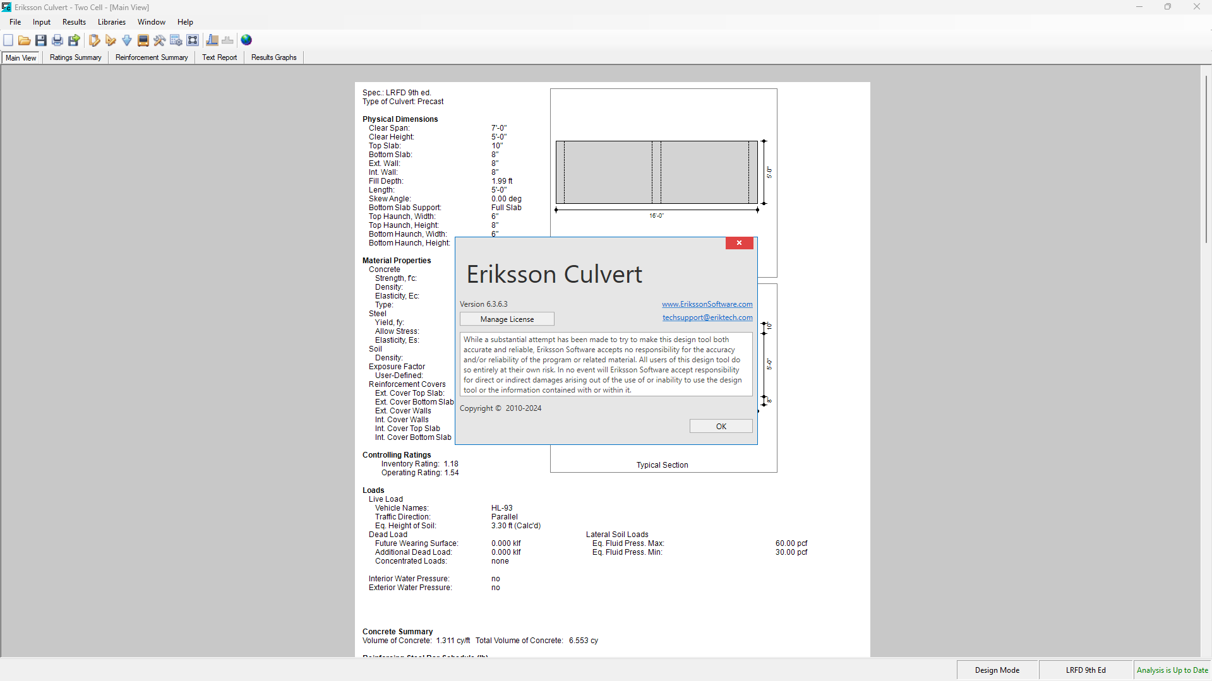Click the Spec.: LRFD 9th ed. line
This screenshot has height=681, width=1212.
pyautogui.click(x=397, y=93)
